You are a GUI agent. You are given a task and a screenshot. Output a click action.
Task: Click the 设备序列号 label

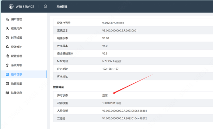(64, 23)
